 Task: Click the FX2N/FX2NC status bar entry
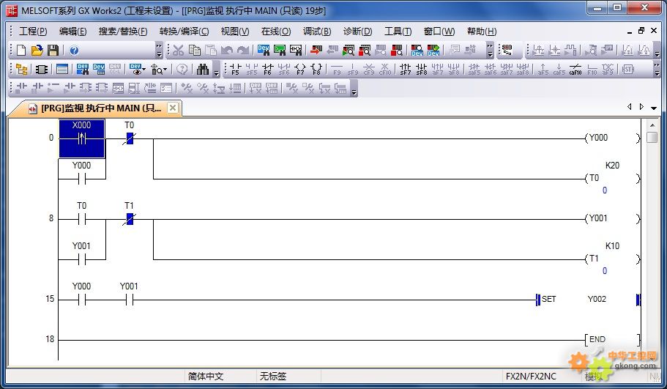click(x=531, y=377)
